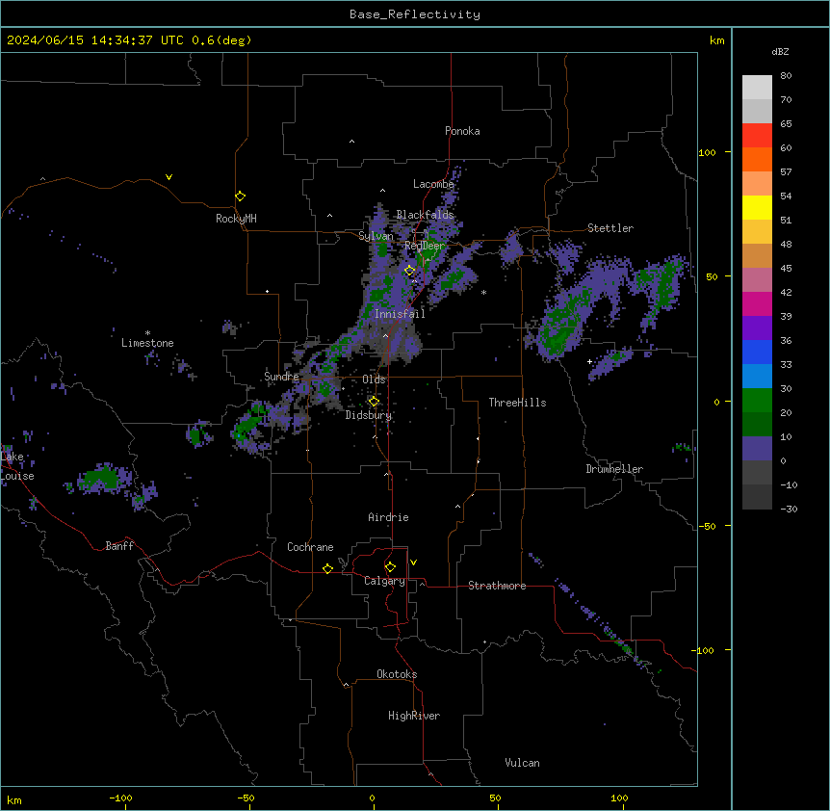Select the -30 dBZ dark gray swatch
Screen dimensions: 830x811
click(757, 497)
